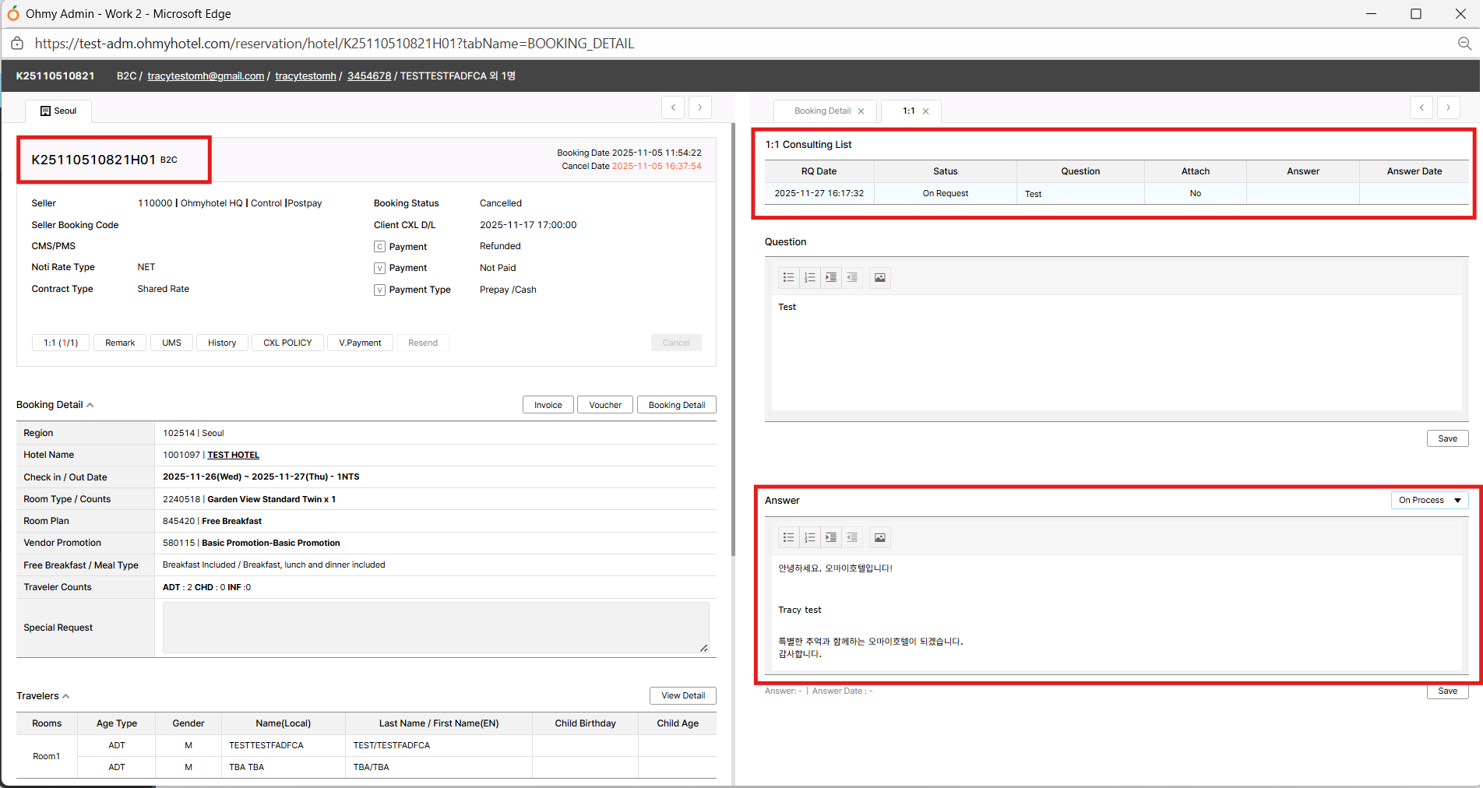Insert bulleted list in Question editor
This screenshot has height=788, width=1483.
pos(788,277)
